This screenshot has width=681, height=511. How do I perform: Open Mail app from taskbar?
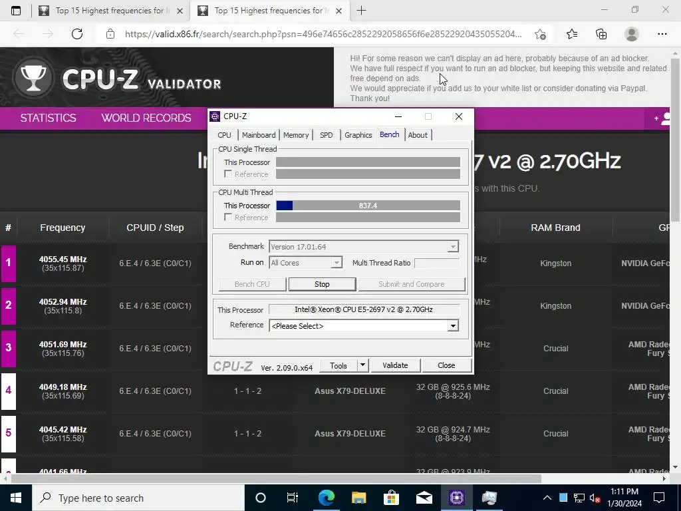coord(424,498)
